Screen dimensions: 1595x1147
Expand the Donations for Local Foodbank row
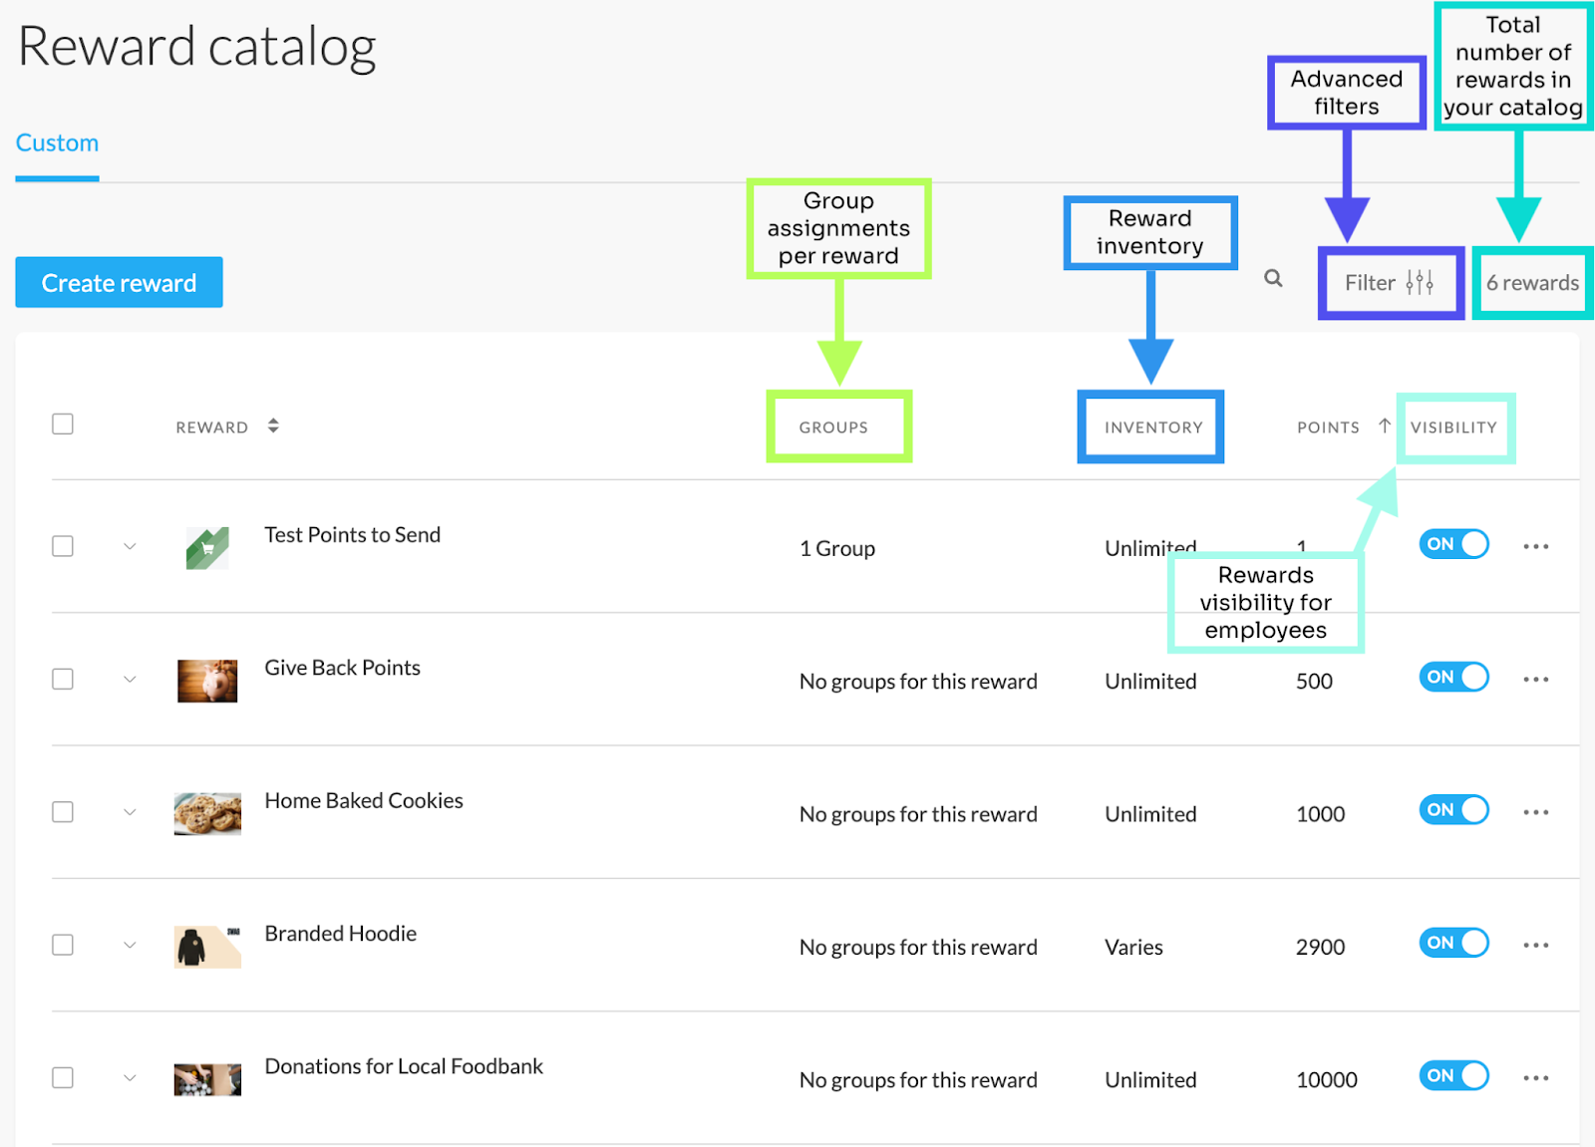tap(130, 1077)
